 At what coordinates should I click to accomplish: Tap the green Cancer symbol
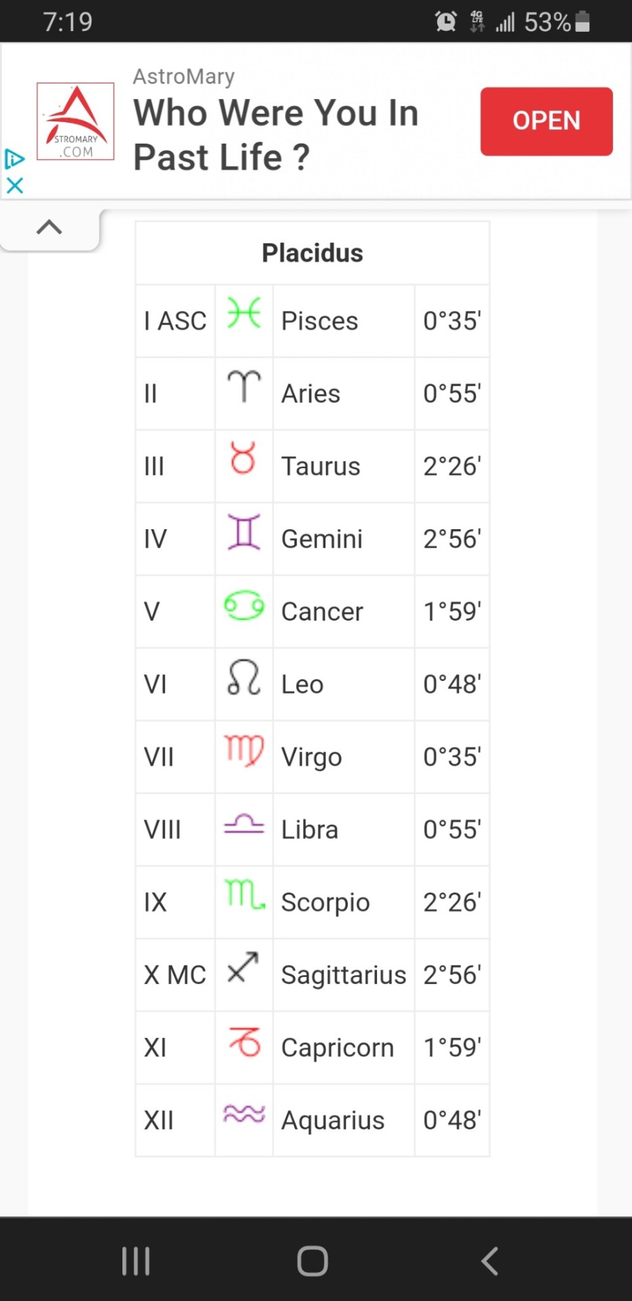244,605
